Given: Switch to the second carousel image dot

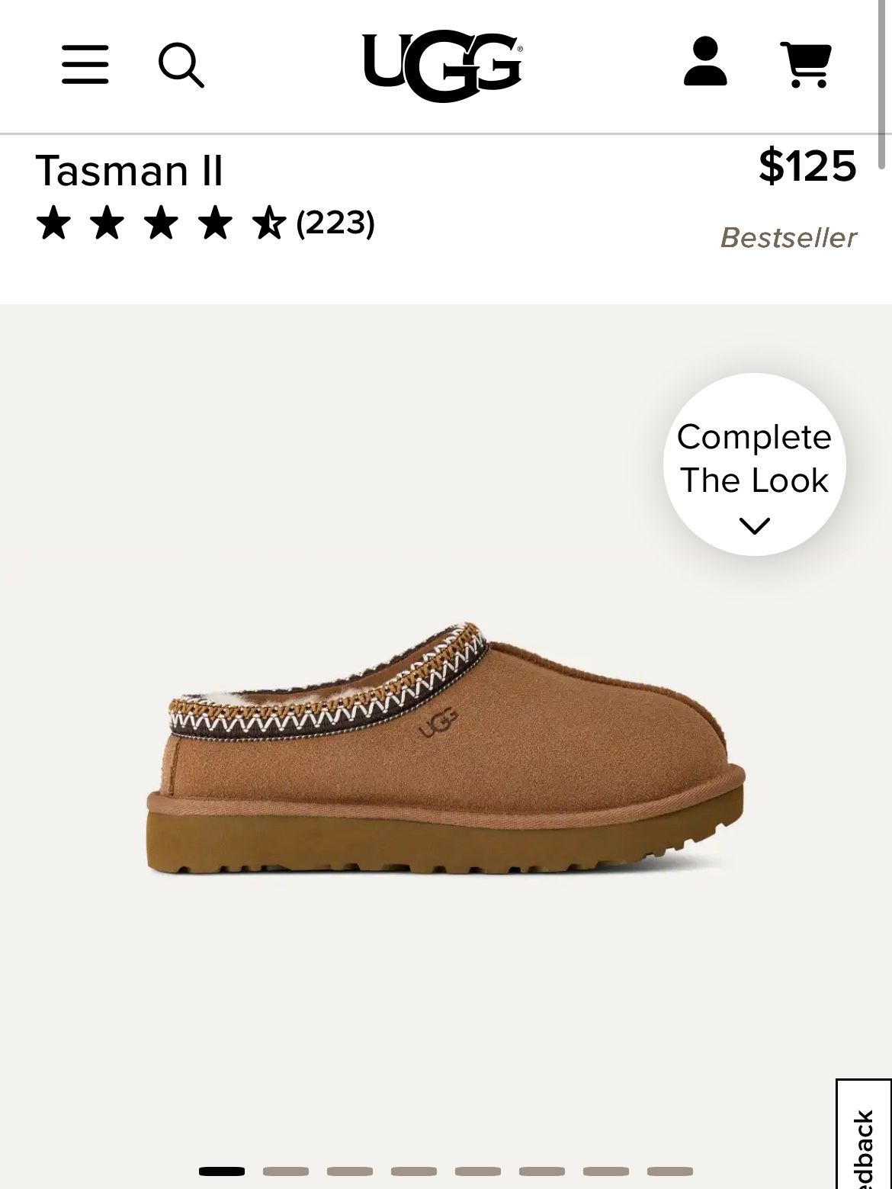Looking at the screenshot, I should [286, 1171].
